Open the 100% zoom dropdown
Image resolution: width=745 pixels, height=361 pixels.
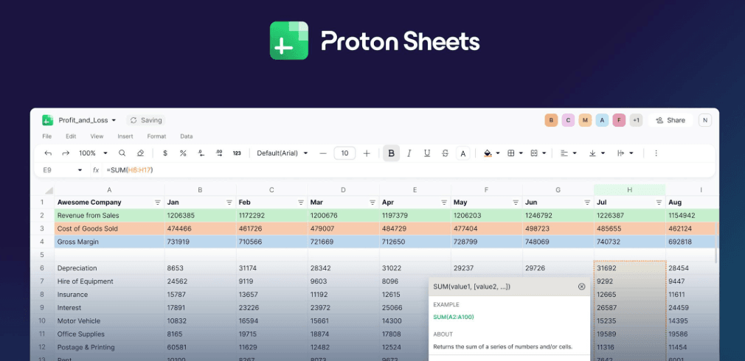[x=93, y=153]
